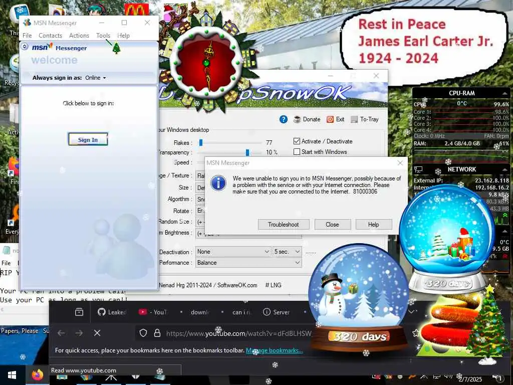Image resolution: width=513 pixels, height=385 pixels.
Task: Click the Donate coffee cup icon
Action: 297,119
